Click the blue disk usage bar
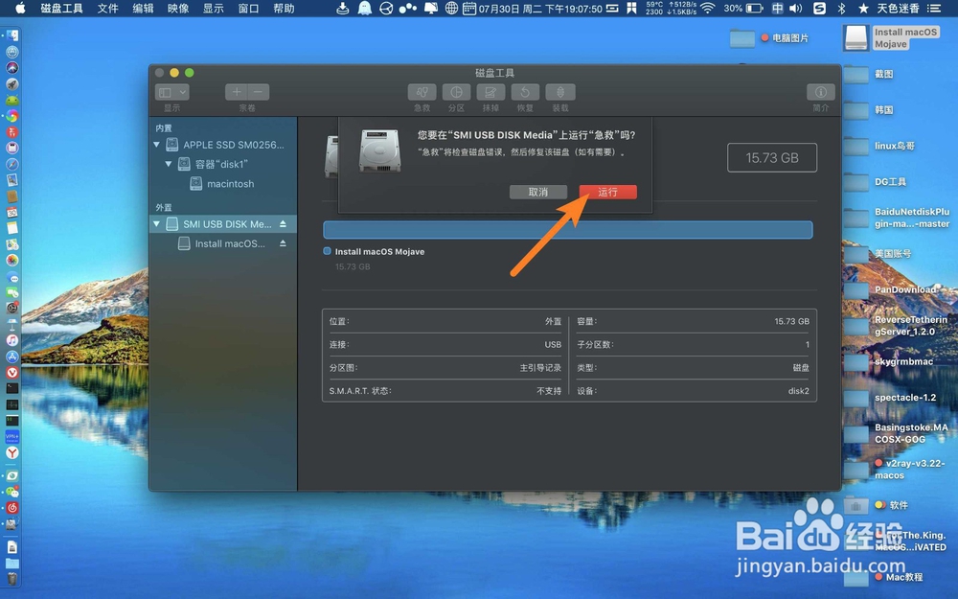Viewport: 958px width, 599px height. point(567,230)
